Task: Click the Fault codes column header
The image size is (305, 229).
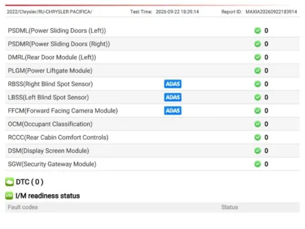Action: (23, 207)
